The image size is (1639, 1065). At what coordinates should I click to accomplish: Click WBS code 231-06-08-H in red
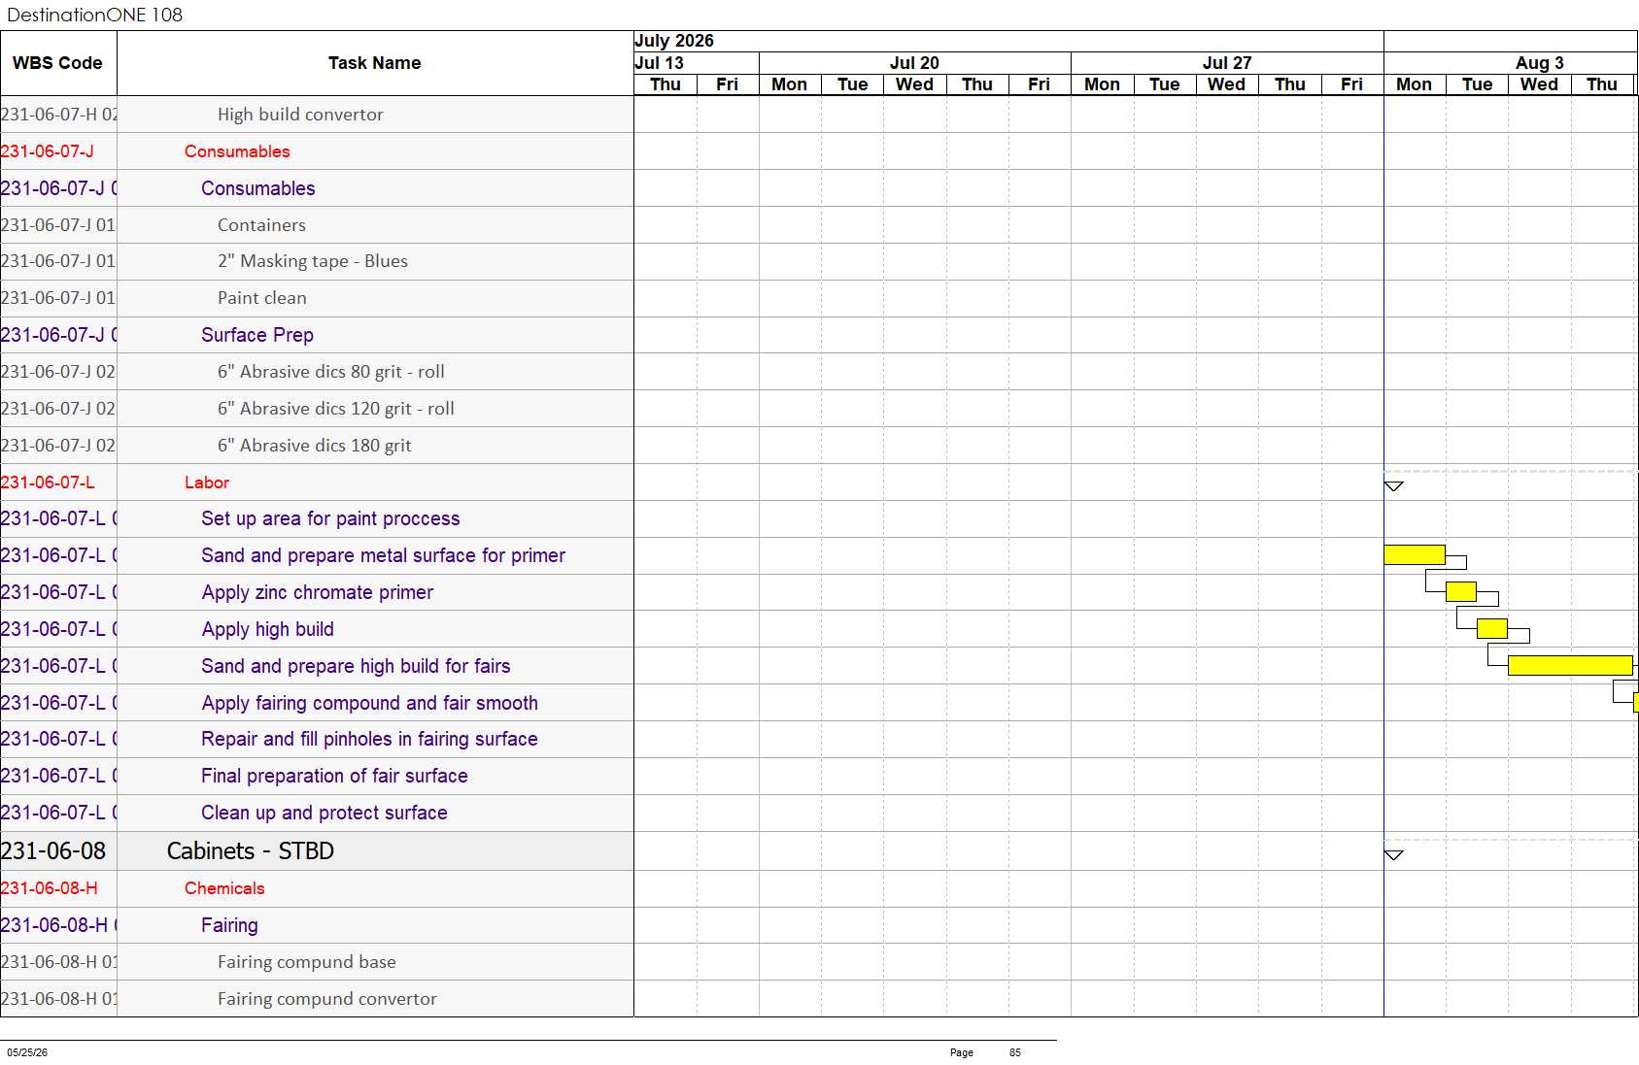tap(50, 888)
